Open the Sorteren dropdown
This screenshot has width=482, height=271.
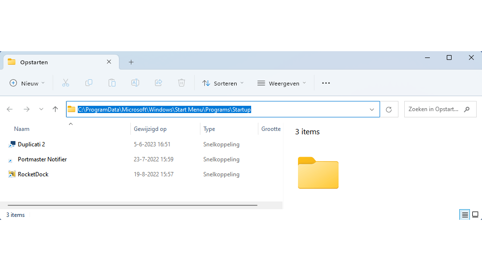(223, 83)
